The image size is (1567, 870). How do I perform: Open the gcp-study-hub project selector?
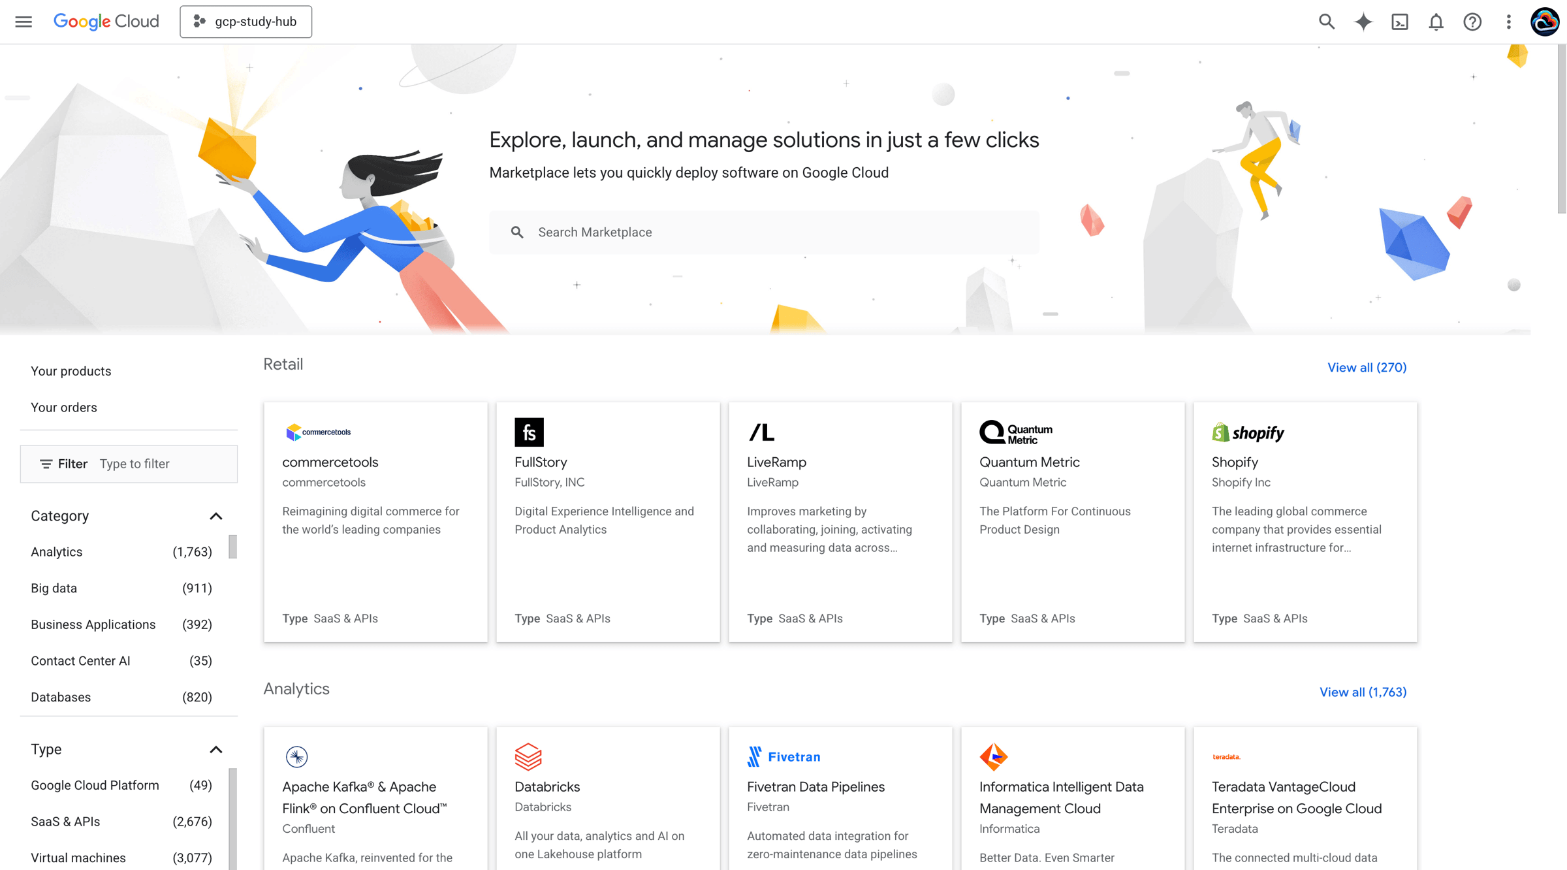tap(245, 22)
